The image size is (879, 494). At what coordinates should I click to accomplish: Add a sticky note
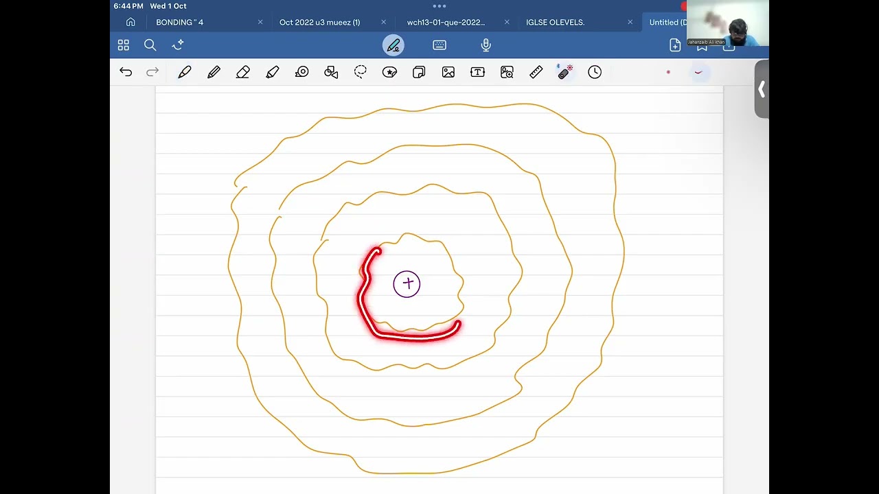[x=419, y=72]
